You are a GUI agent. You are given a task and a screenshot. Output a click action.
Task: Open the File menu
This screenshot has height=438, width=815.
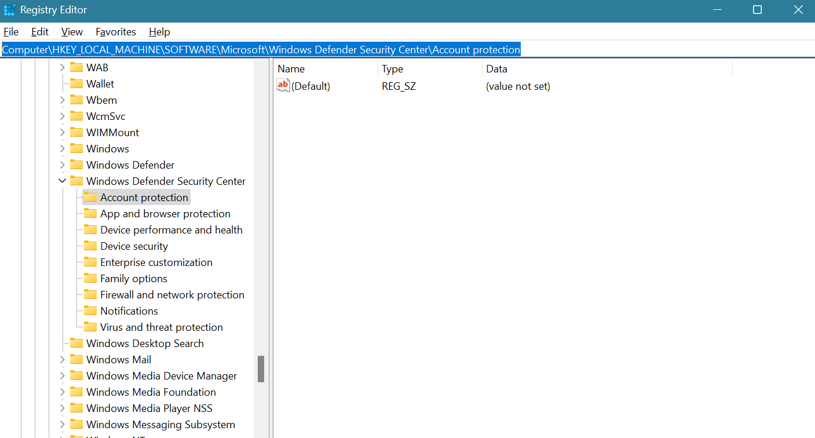tap(11, 32)
